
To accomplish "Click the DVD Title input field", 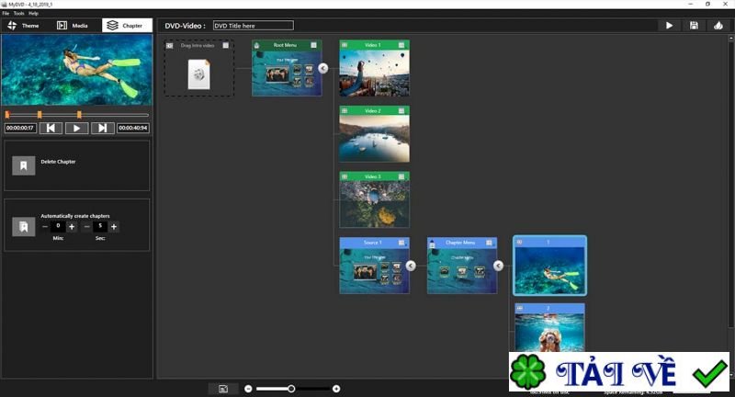I will [254, 26].
